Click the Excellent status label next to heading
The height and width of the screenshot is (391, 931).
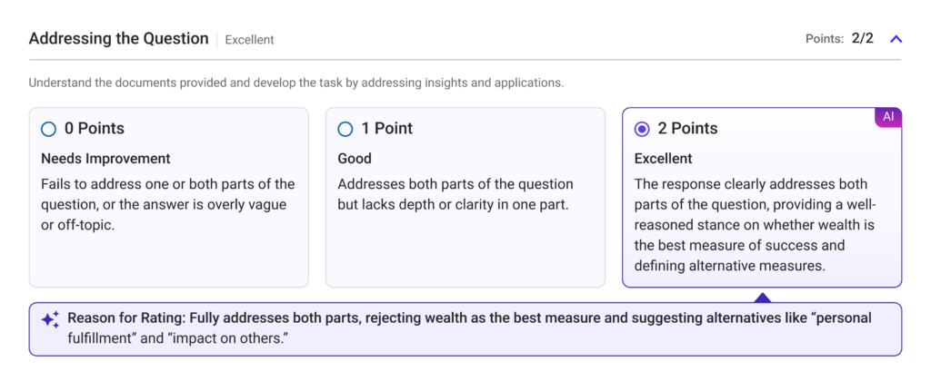coord(249,40)
